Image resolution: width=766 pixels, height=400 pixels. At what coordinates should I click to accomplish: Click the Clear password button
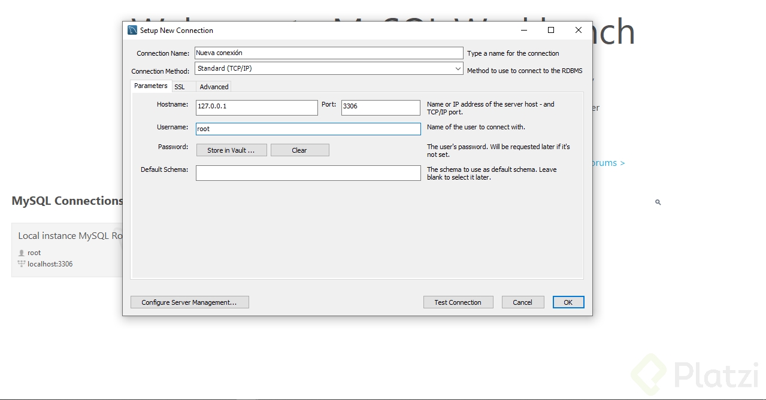point(299,150)
